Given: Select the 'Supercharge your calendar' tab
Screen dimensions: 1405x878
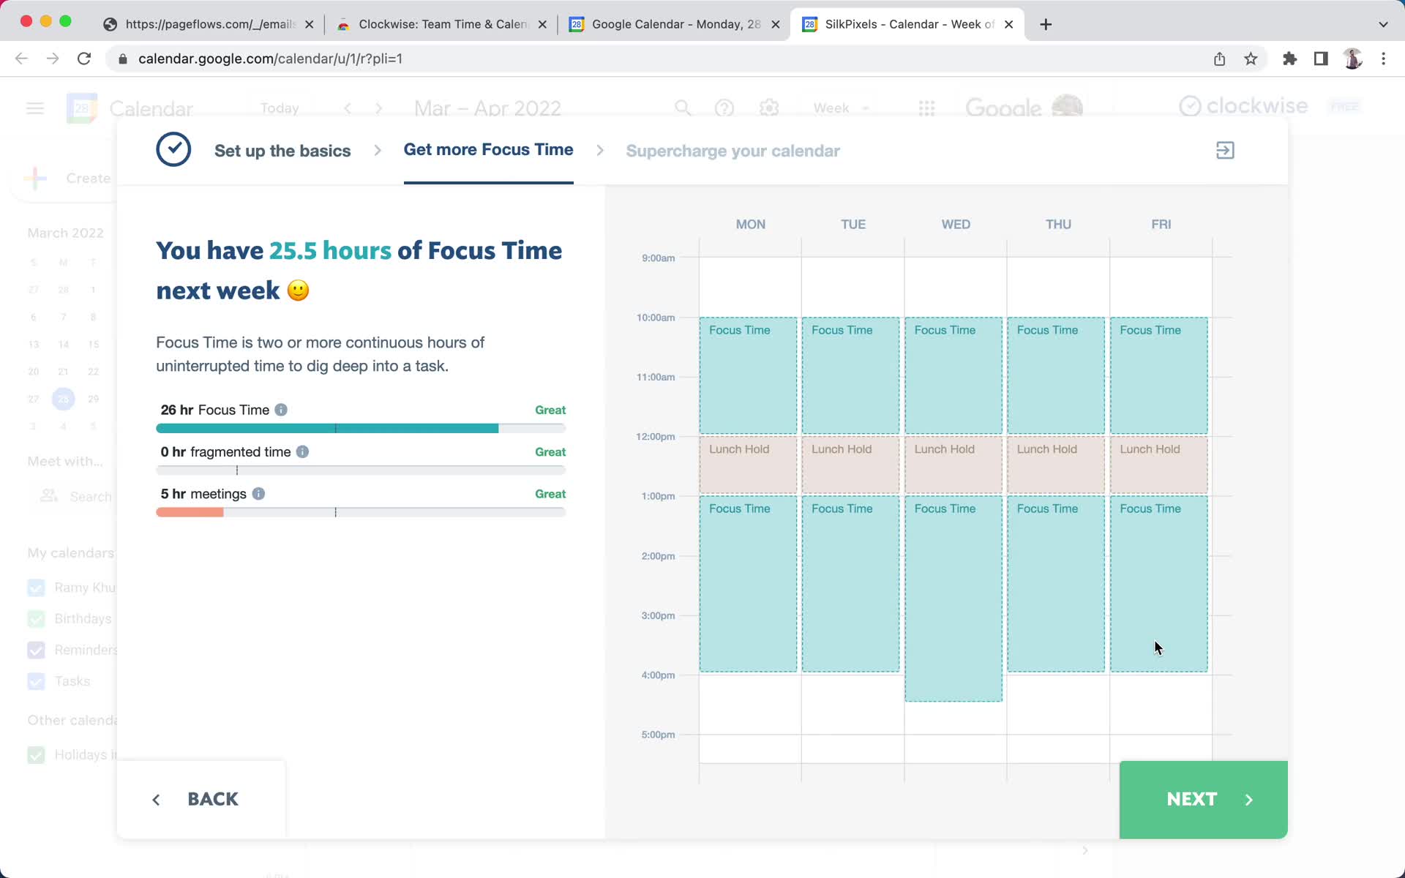Looking at the screenshot, I should pyautogui.click(x=733, y=150).
